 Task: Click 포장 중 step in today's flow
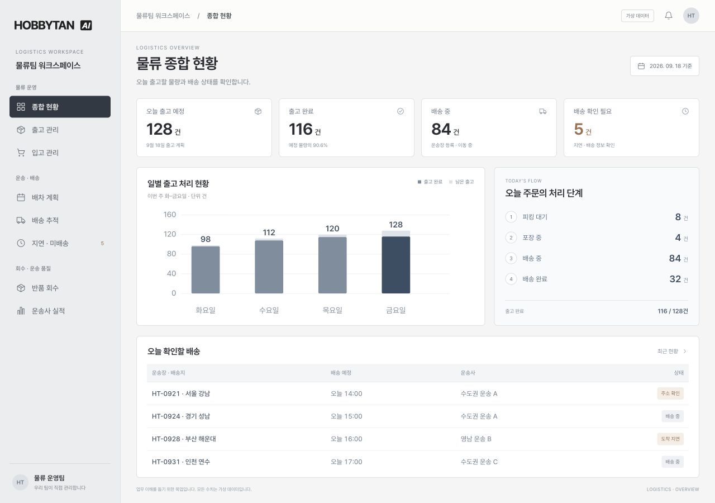tap(597, 238)
